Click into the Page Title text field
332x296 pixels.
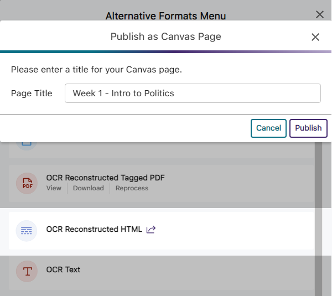[x=193, y=94]
